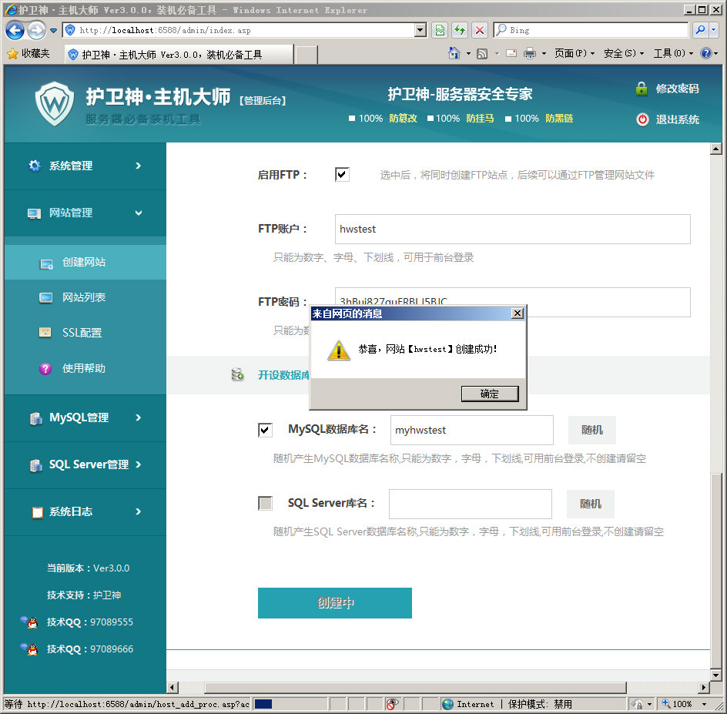Toggle the 启用FTP checkbox

pos(342,175)
